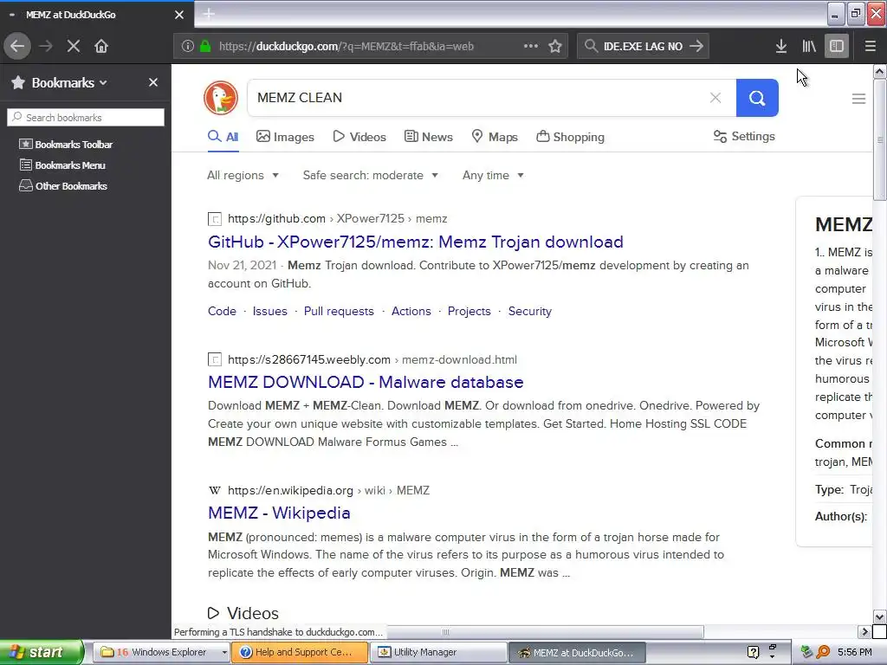
Task: Open the Videos section heading
Action: pos(243,613)
